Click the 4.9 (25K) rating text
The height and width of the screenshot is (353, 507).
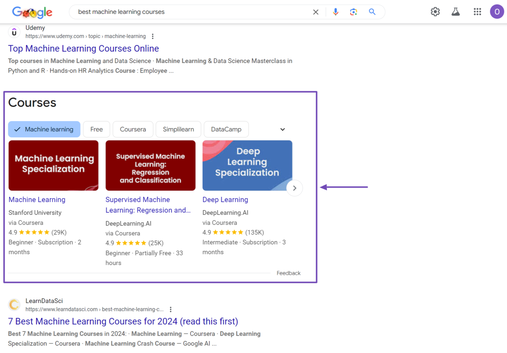(x=134, y=243)
